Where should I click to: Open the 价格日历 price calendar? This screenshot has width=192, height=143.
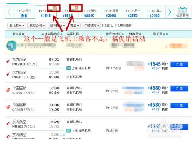[x=182, y=12]
